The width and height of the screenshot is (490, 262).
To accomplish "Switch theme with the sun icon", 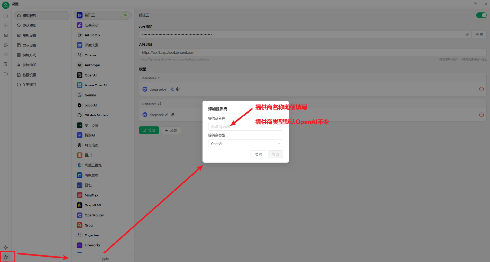I will (5, 247).
